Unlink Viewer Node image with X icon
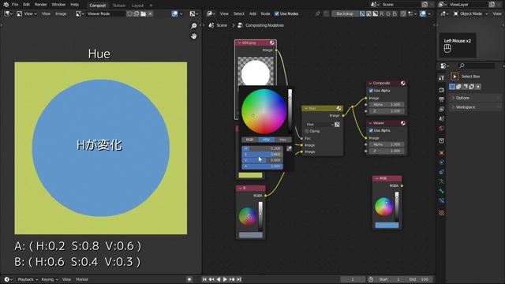Viewport: 505px width, 284px height. pyautogui.click(x=150, y=14)
